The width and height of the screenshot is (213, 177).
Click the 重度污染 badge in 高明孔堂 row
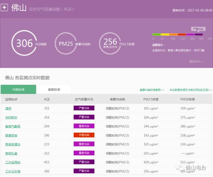(x=84, y=153)
